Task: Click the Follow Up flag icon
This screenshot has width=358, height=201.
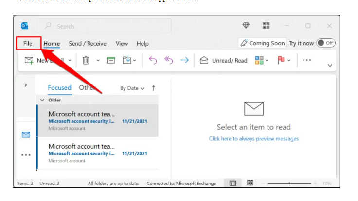Action: [x=281, y=60]
